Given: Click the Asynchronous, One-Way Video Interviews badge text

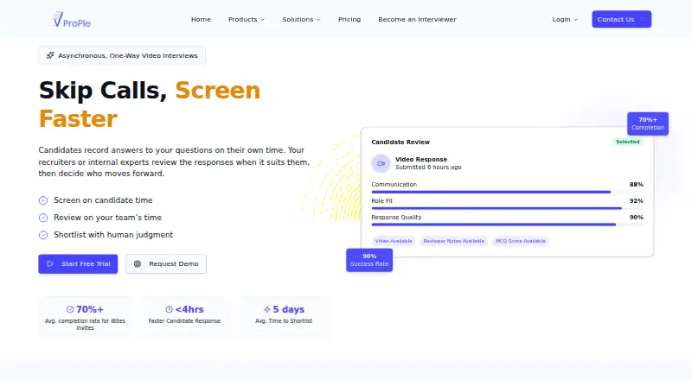Looking at the screenshot, I should tap(128, 55).
